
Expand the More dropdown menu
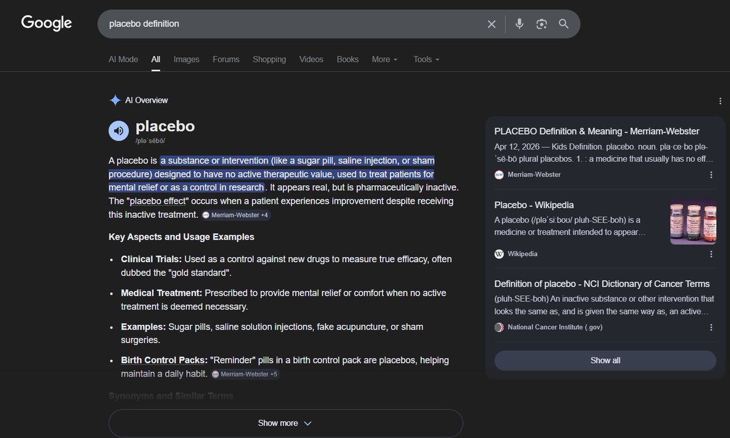[384, 59]
